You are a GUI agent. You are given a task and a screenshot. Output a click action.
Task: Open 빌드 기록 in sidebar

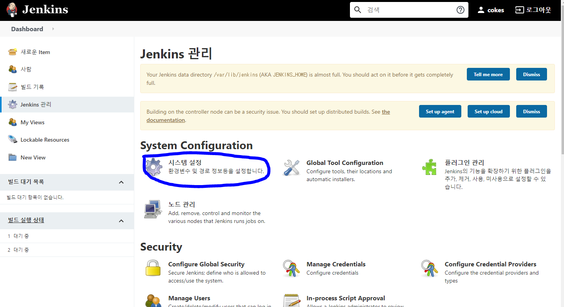pyautogui.click(x=32, y=87)
